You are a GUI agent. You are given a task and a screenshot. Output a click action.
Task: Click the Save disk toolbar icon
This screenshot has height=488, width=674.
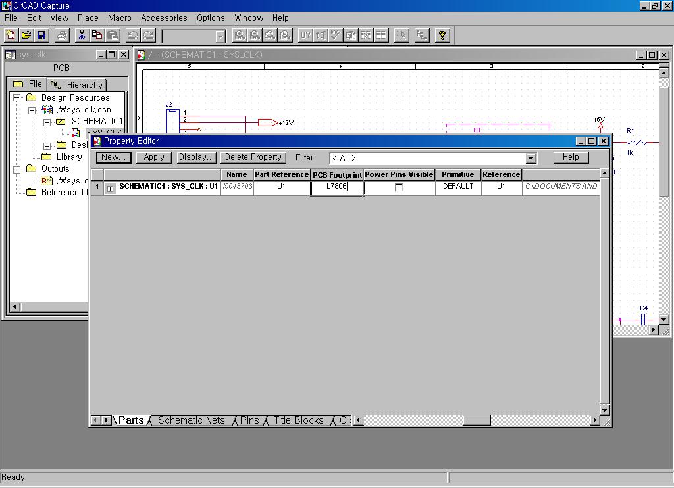coord(41,36)
